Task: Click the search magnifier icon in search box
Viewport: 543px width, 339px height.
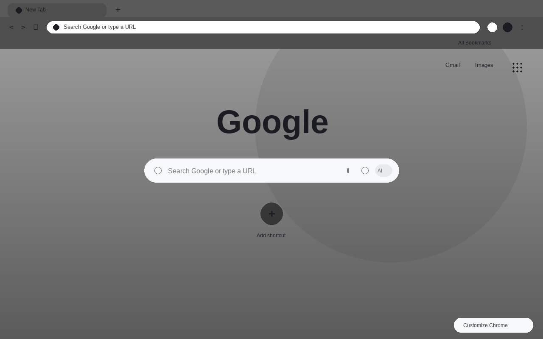Action: [x=158, y=171]
